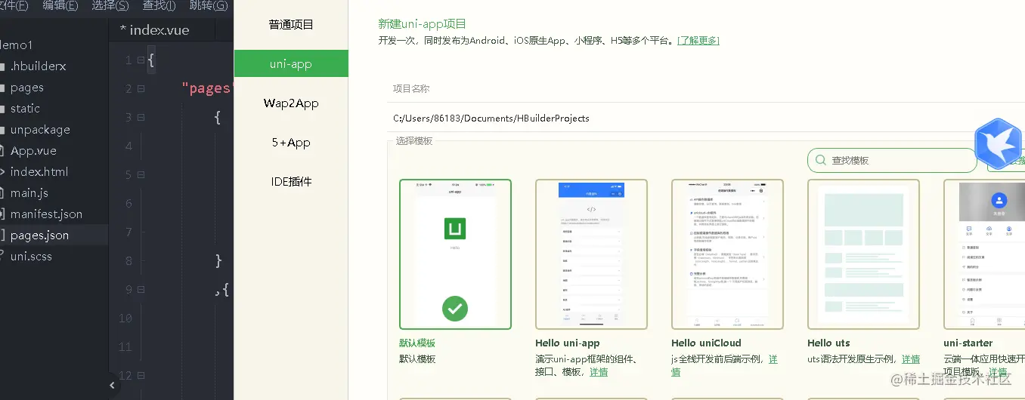Select the uni-starter template thumbnail

(984, 254)
